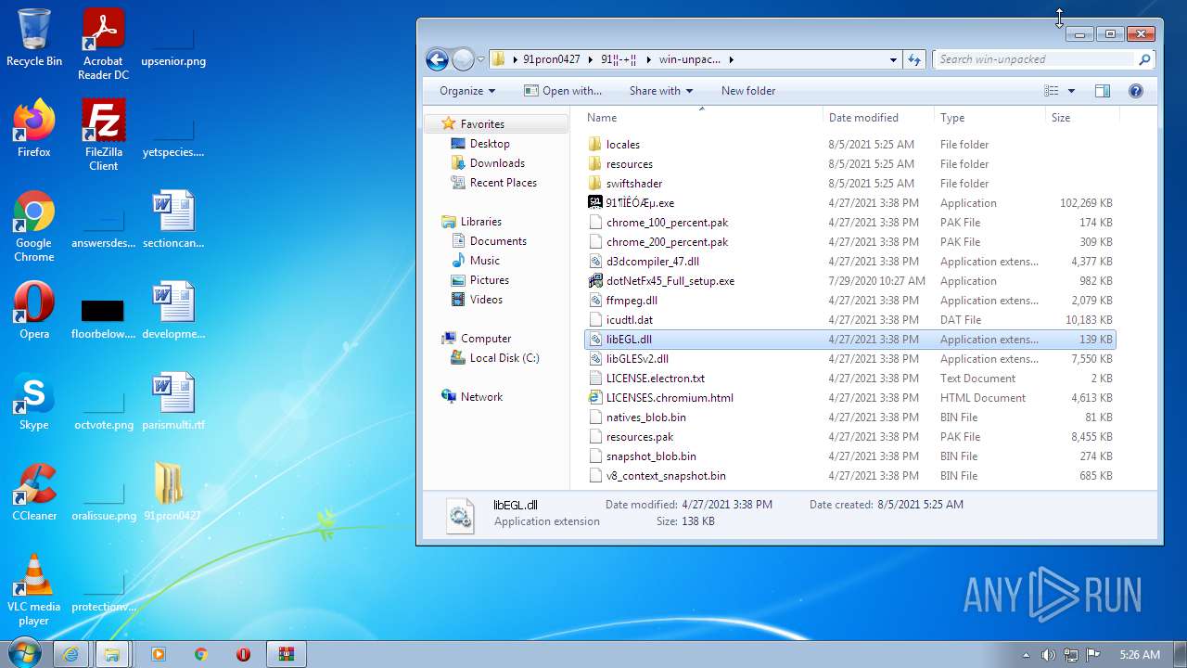Select ffmpeg.dll in file list
1187x668 pixels.
632,301
